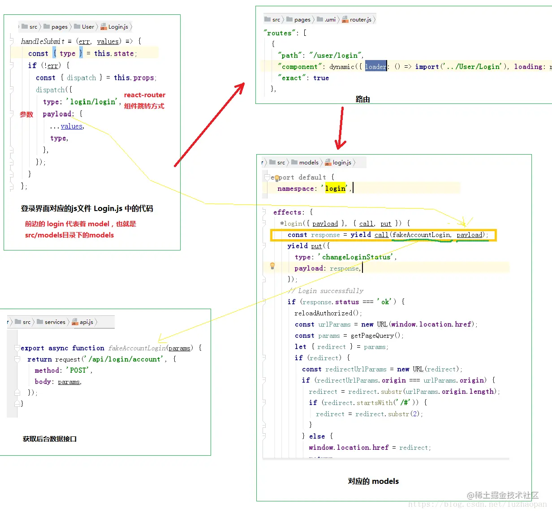Open the User breadcrumb segment

click(x=88, y=26)
